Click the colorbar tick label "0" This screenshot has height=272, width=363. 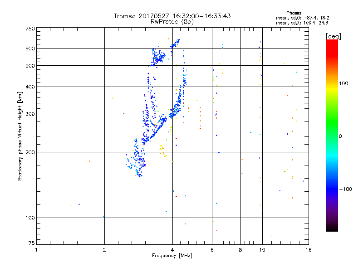point(340,136)
